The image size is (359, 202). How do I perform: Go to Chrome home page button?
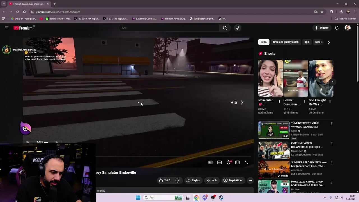click(24, 12)
